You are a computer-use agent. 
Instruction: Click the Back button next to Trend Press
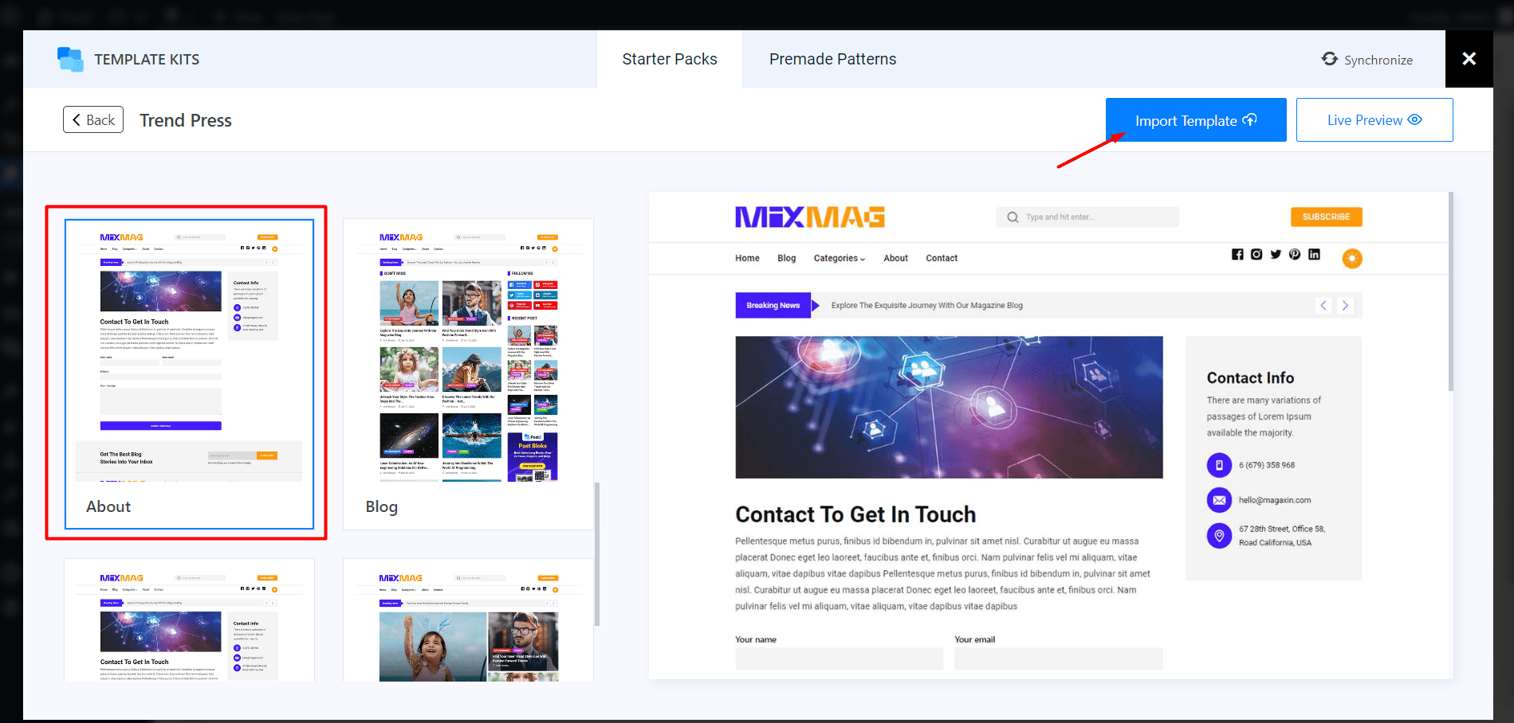point(92,119)
